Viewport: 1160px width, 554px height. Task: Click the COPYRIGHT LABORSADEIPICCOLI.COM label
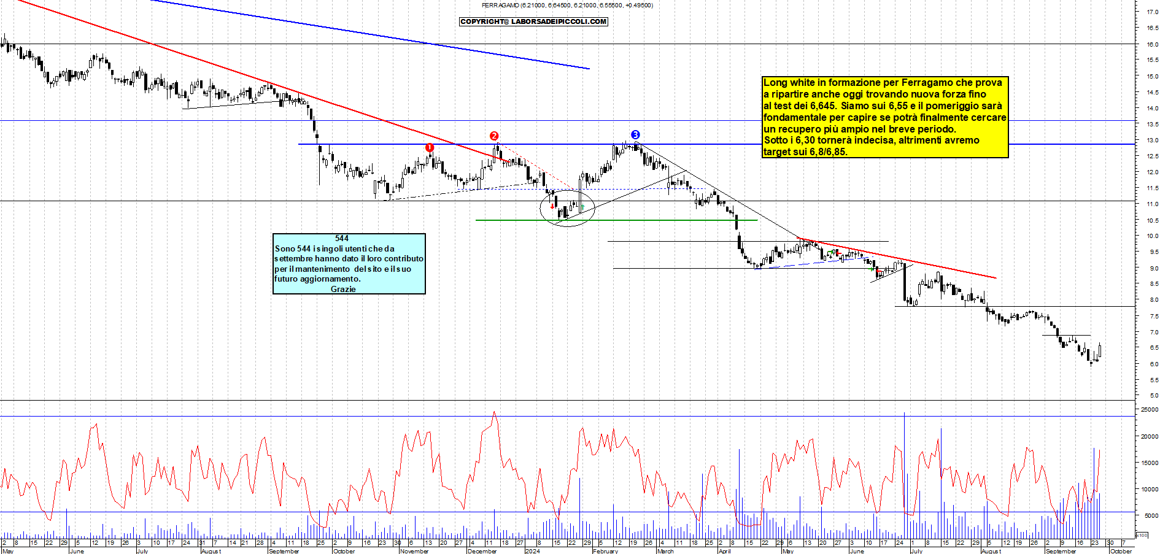pyautogui.click(x=533, y=21)
